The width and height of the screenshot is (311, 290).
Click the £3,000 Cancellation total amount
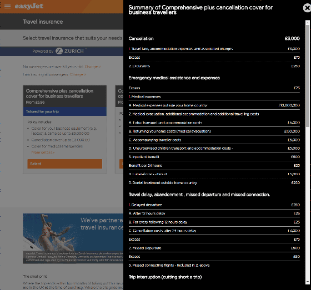click(x=292, y=38)
